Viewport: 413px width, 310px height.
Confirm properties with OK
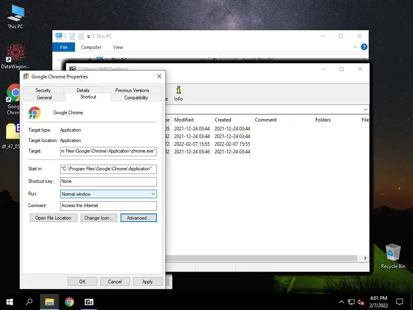[82, 281]
